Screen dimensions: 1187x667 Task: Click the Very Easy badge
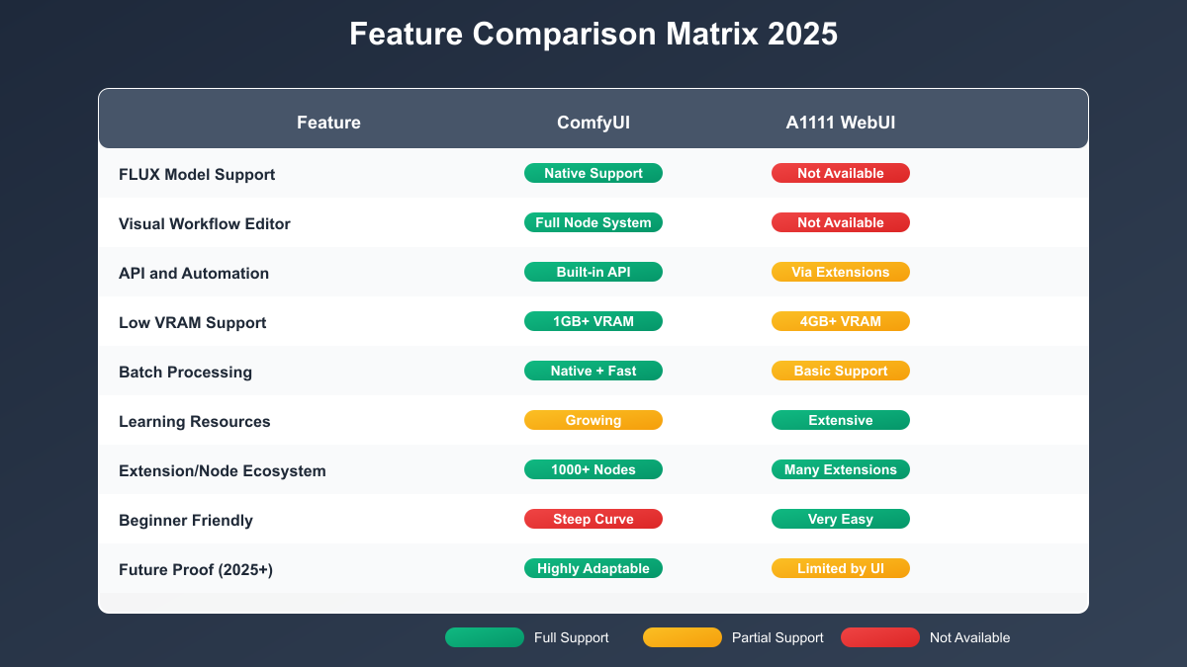point(841,519)
